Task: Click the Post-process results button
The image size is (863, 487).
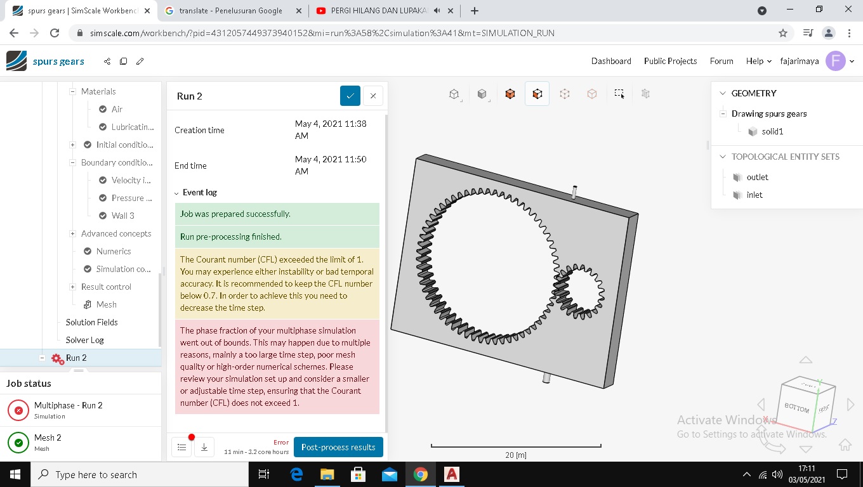Action: 338,446
